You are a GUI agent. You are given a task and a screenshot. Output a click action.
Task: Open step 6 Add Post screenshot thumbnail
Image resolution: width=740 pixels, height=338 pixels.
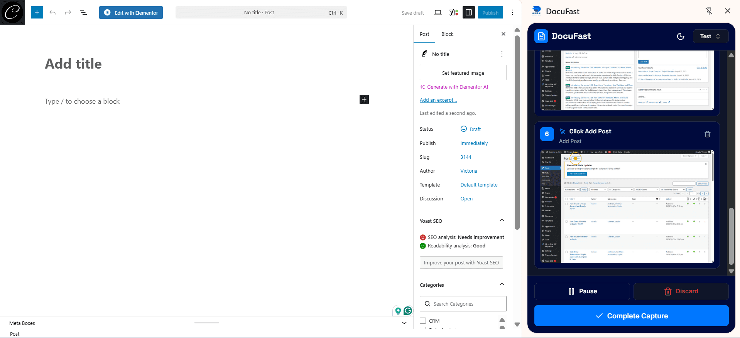[627, 207]
